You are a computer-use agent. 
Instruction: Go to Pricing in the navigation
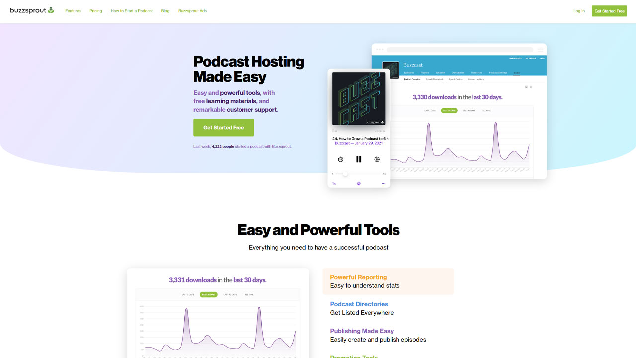(96, 11)
